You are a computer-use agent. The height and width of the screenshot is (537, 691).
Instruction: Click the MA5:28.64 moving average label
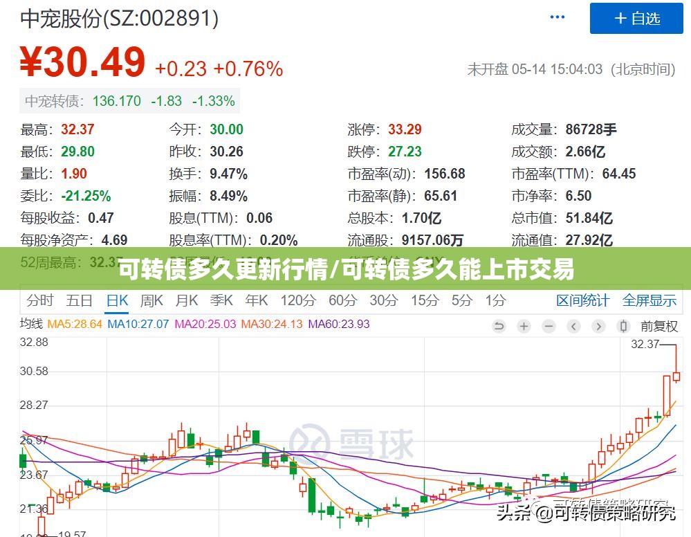pos(75,324)
